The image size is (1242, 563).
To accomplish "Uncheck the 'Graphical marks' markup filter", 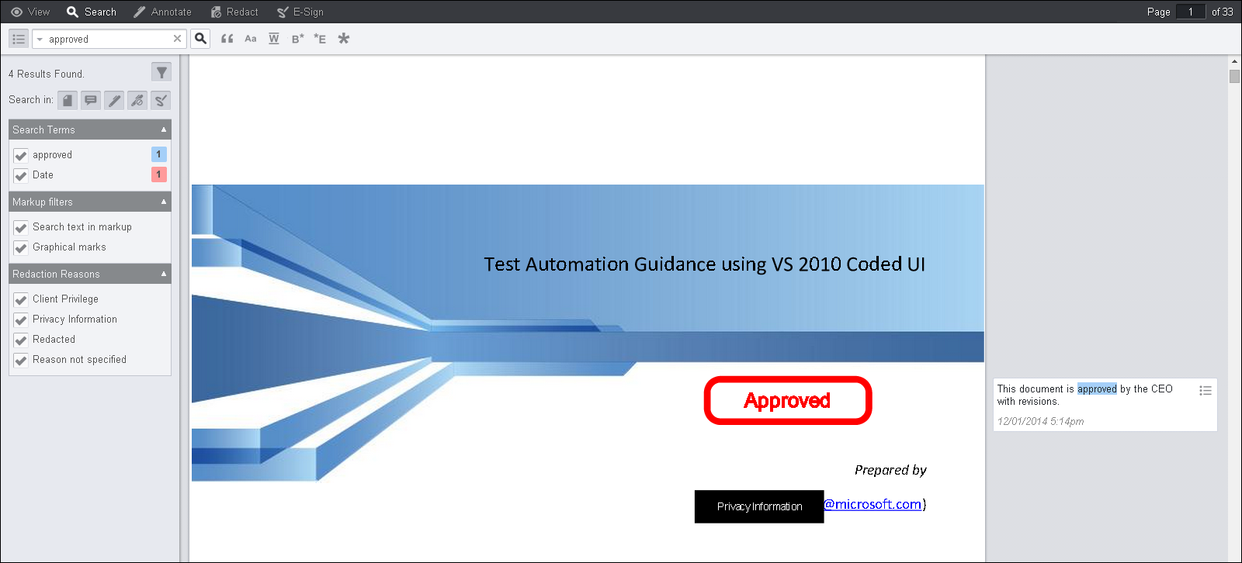I will pyautogui.click(x=21, y=248).
